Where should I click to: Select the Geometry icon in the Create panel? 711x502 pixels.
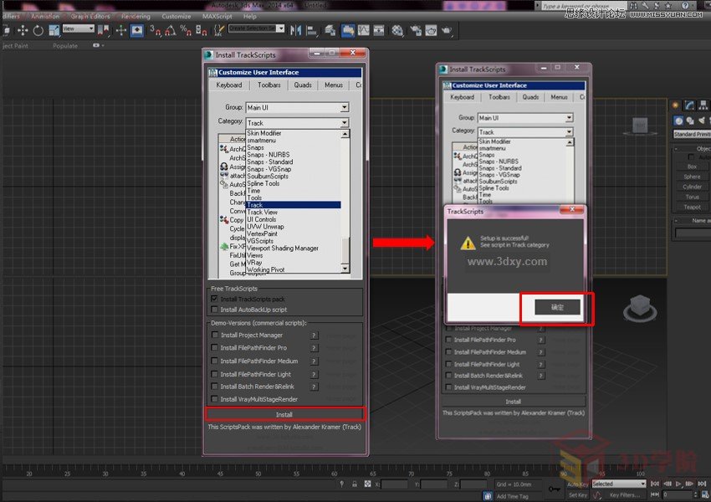(x=678, y=119)
